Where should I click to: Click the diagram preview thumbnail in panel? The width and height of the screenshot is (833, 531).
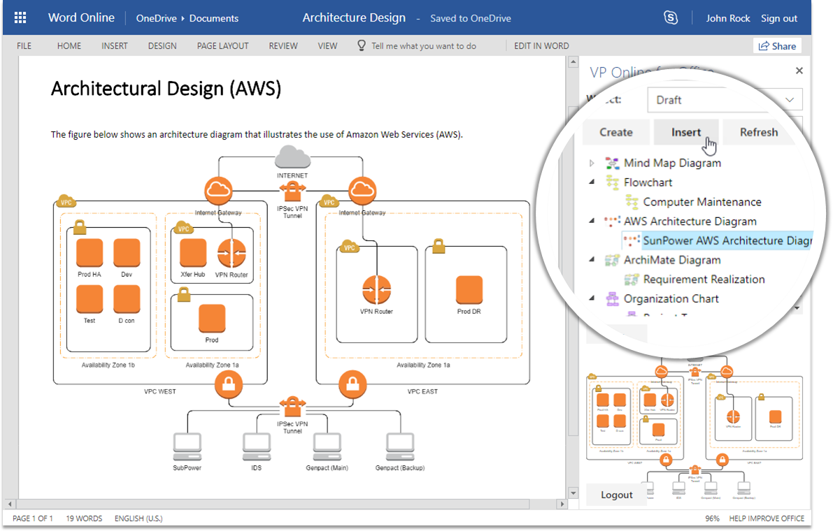point(695,430)
